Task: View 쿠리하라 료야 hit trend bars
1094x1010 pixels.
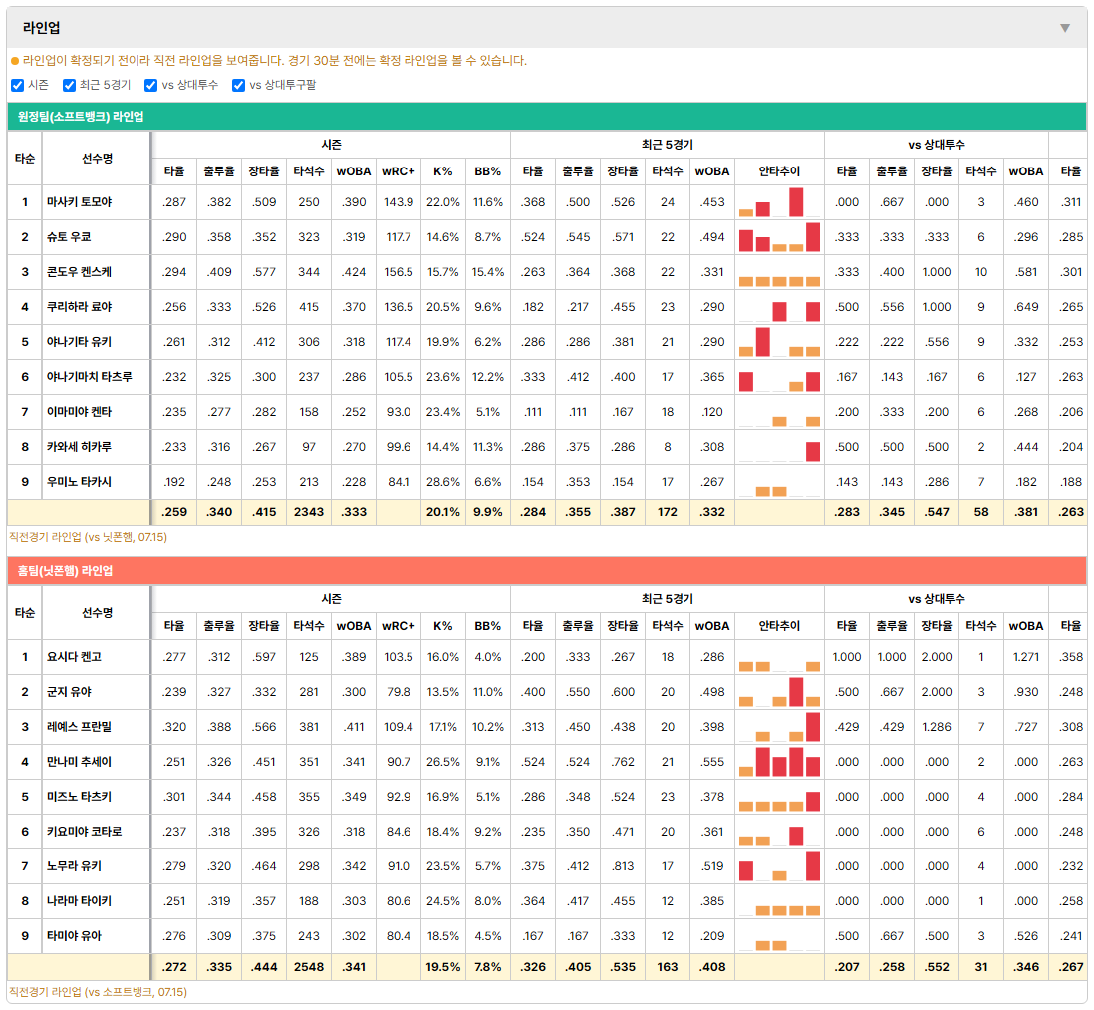Action: [779, 307]
